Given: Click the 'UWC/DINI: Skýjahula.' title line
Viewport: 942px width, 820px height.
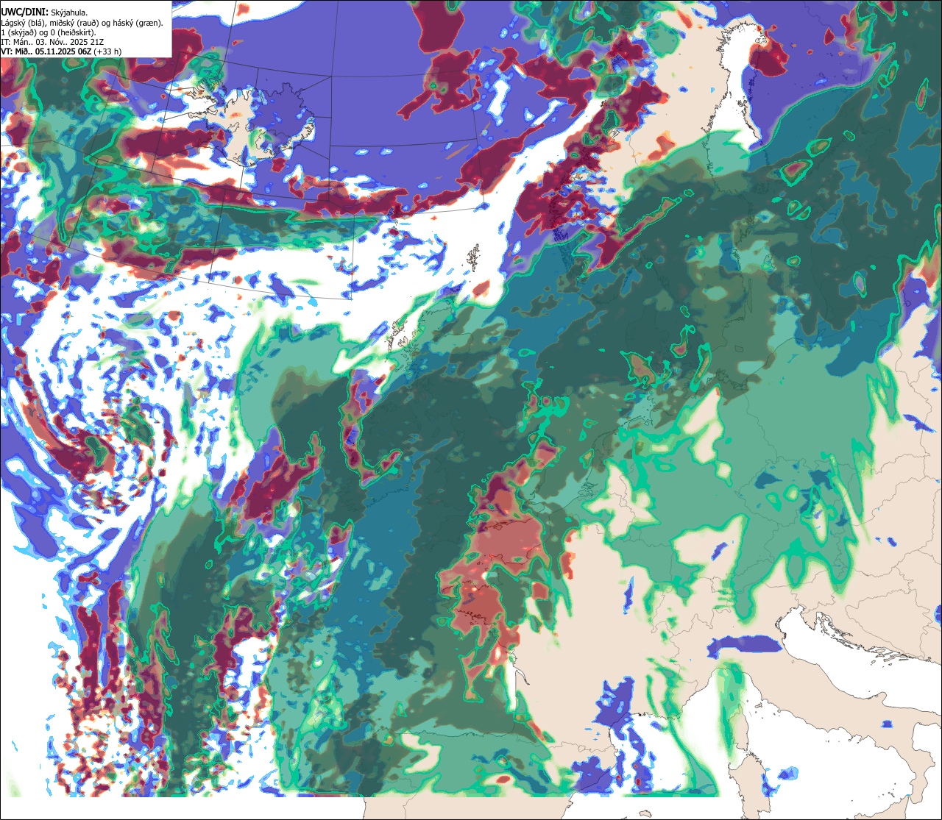Looking at the screenshot, I should point(44,13).
